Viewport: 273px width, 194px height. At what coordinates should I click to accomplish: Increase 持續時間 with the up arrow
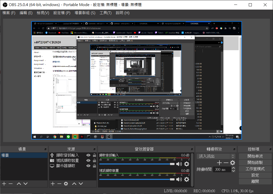coord(233,168)
